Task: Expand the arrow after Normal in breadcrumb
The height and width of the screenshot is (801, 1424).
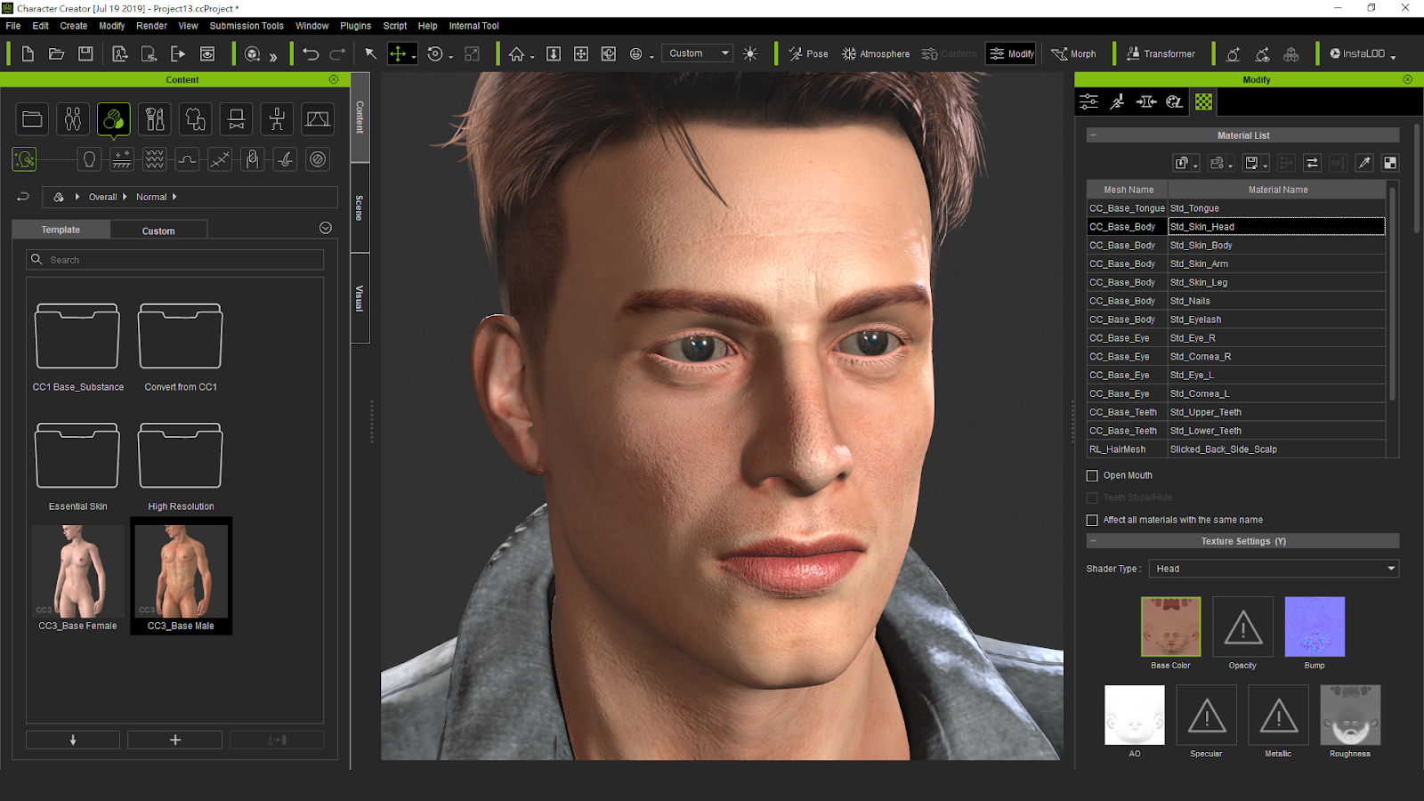Action: (x=174, y=197)
